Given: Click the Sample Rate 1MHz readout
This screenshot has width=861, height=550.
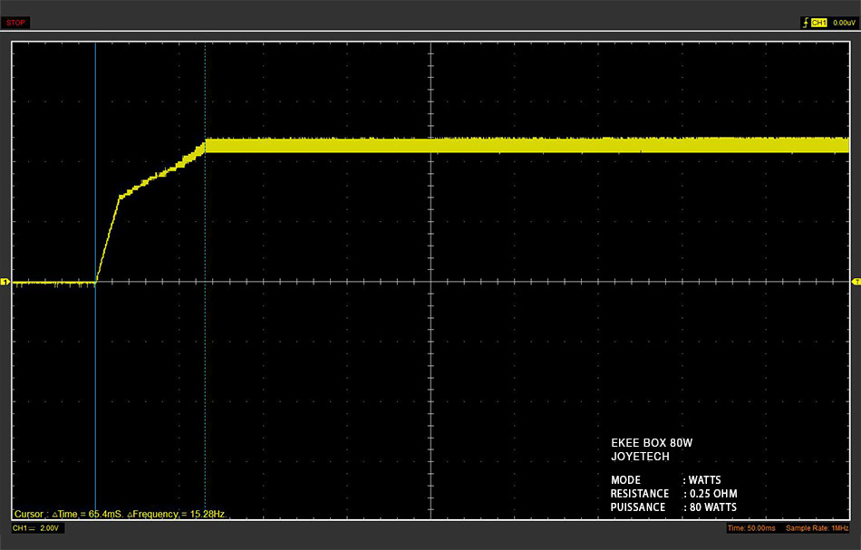Looking at the screenshot, I should tap(817, 528).
